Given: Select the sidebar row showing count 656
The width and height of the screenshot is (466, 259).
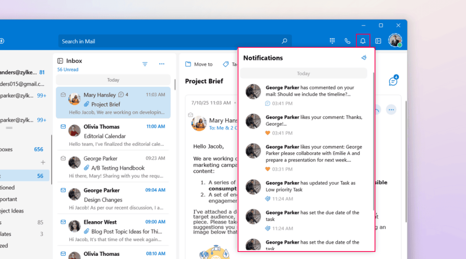Looking at the screenshot, I should [x=22, y=149].
